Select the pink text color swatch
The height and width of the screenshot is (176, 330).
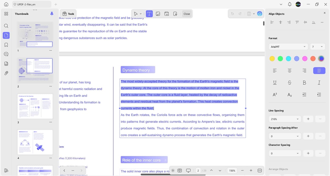[x=305, y=58]
